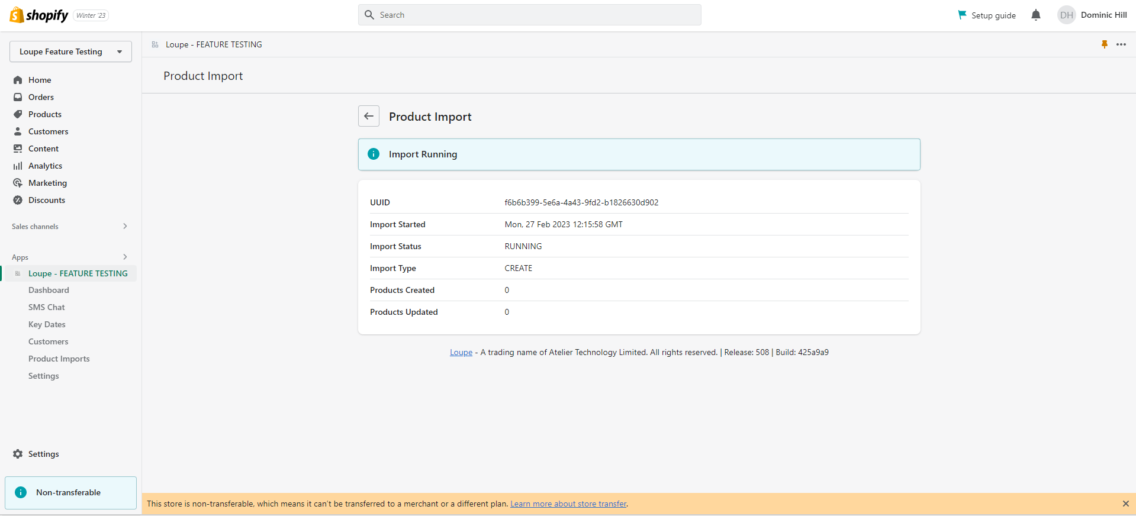Click the Non-transferable info icon
This screenshot has height=516, width=1136.
[21, 492]
